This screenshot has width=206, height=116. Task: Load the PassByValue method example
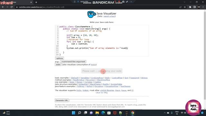[x=79, y=80]
